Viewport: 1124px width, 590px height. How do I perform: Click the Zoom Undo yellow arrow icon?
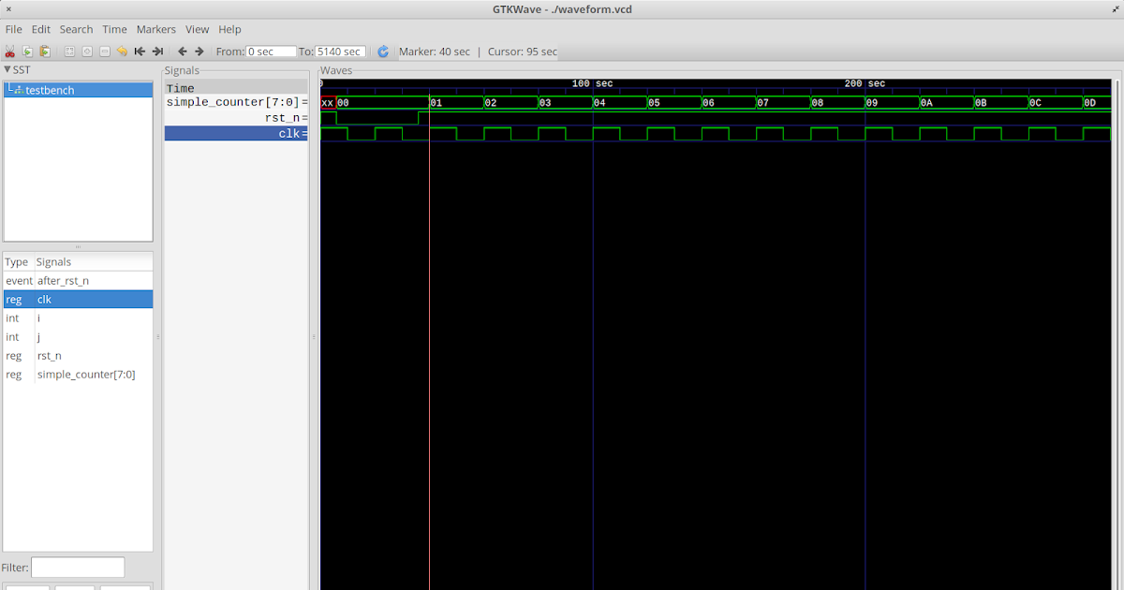pyautogui.click(x=122, y=52)
